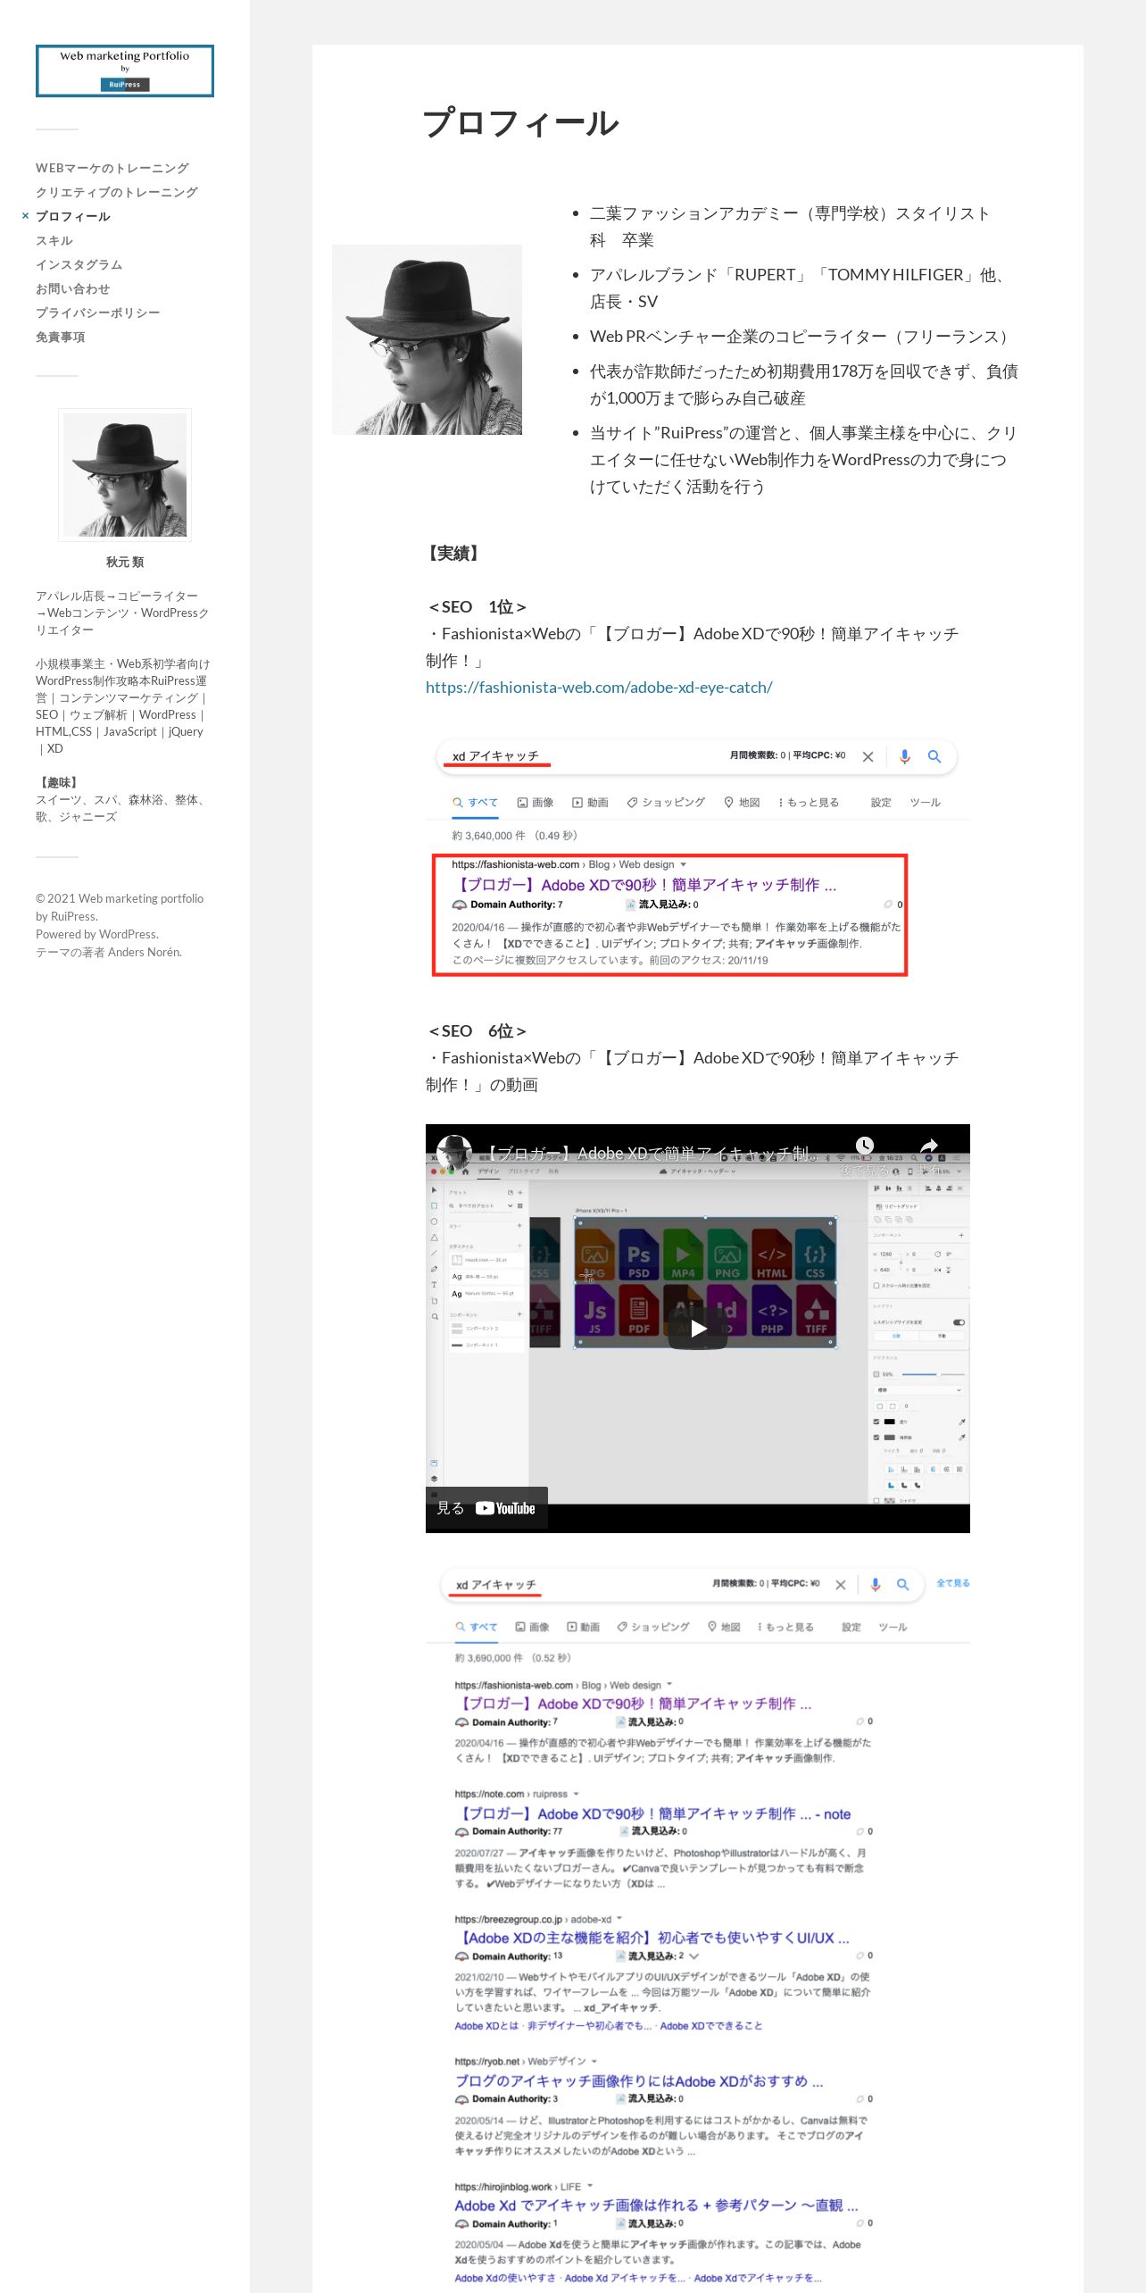
Task: Click the Share arrow icon on video
Action: point(929,1146)
